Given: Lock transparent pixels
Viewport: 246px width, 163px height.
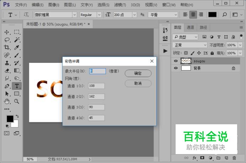Looking at the screenshot, I should [186, 53].
